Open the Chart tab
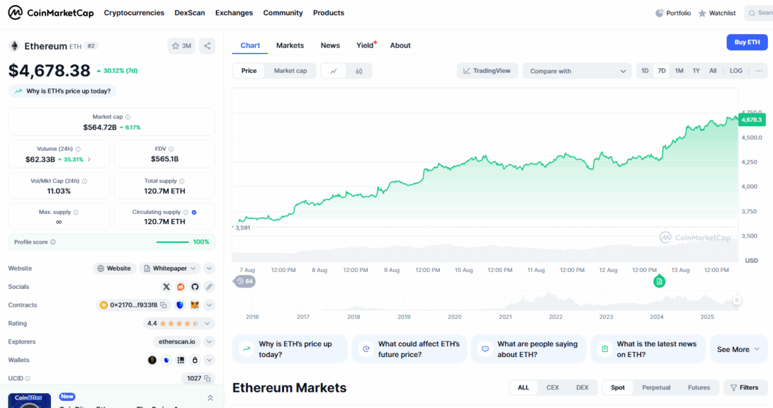Screen dimensions: 773x408 pos(250,45)
